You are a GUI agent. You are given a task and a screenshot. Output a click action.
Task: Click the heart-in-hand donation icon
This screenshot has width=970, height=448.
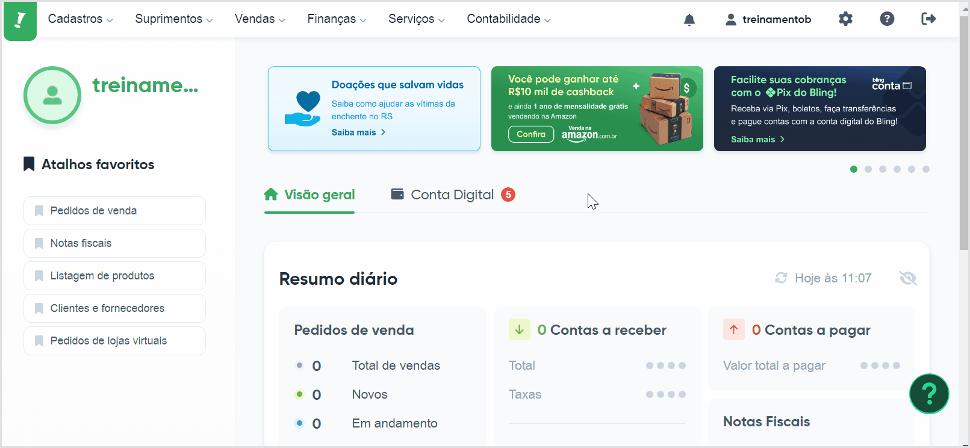303,108
